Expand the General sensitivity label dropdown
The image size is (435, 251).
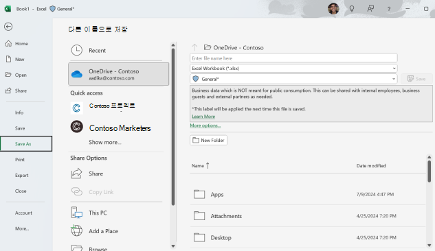pyautogui.click(x=293, y=79)
